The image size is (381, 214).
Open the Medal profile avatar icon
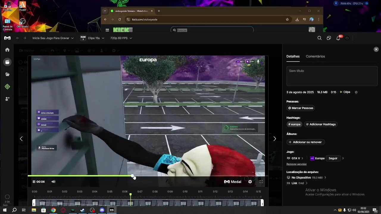tap(347, 38)
